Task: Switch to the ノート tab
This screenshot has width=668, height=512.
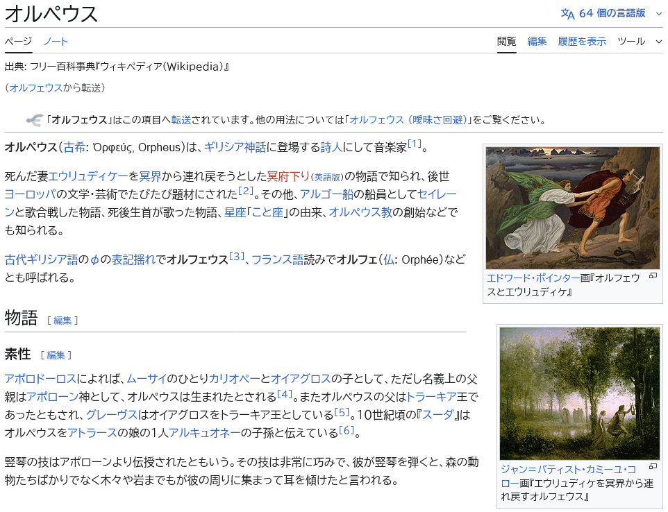Action: click(56, 42)
